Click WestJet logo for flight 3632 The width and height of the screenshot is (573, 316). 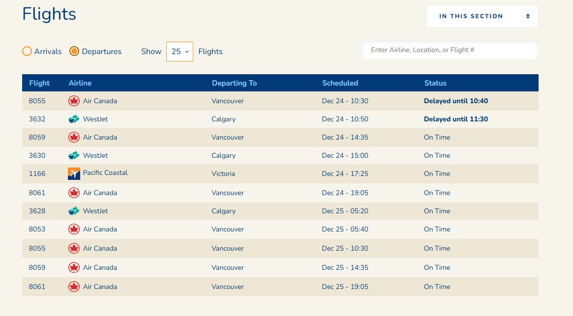click(74, 119)
